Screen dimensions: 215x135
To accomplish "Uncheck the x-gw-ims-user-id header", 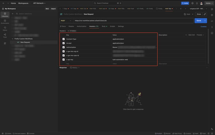I will coord(63,56).
